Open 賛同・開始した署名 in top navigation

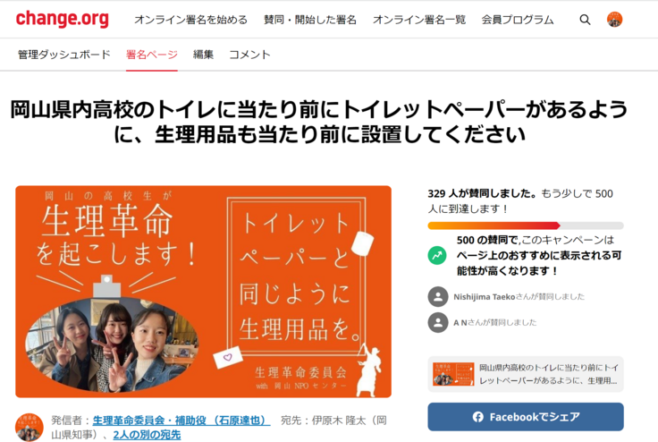pos(310,20)
